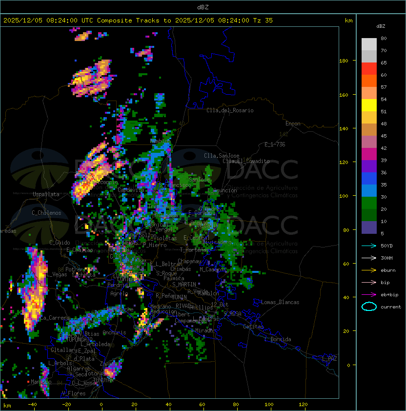Click the 'eburn' legend label
Viewport: 406px width, 411px height.
(x=388, y=270)
